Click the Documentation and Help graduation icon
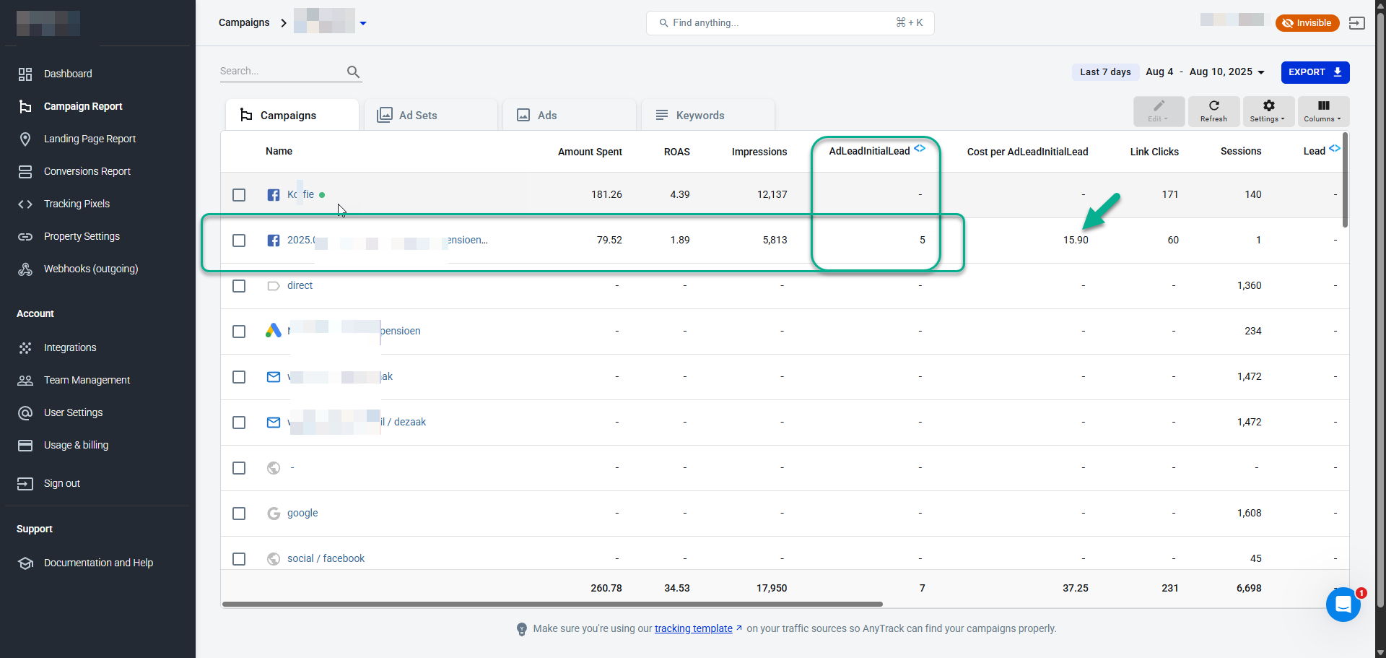1386x658 pixels. (25, 563)
